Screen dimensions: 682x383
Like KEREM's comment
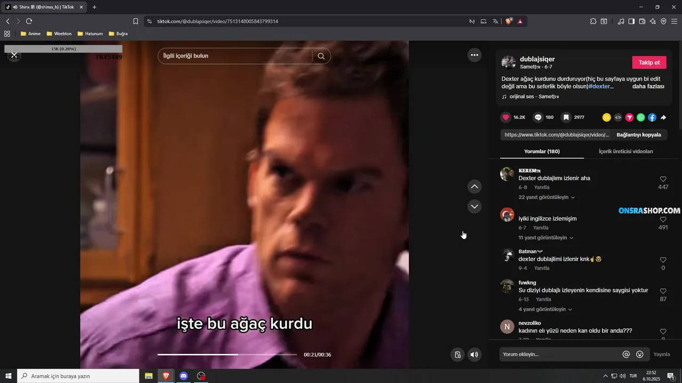click(x=663, y=179)
